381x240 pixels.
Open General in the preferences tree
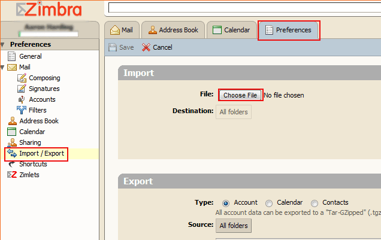31,56
